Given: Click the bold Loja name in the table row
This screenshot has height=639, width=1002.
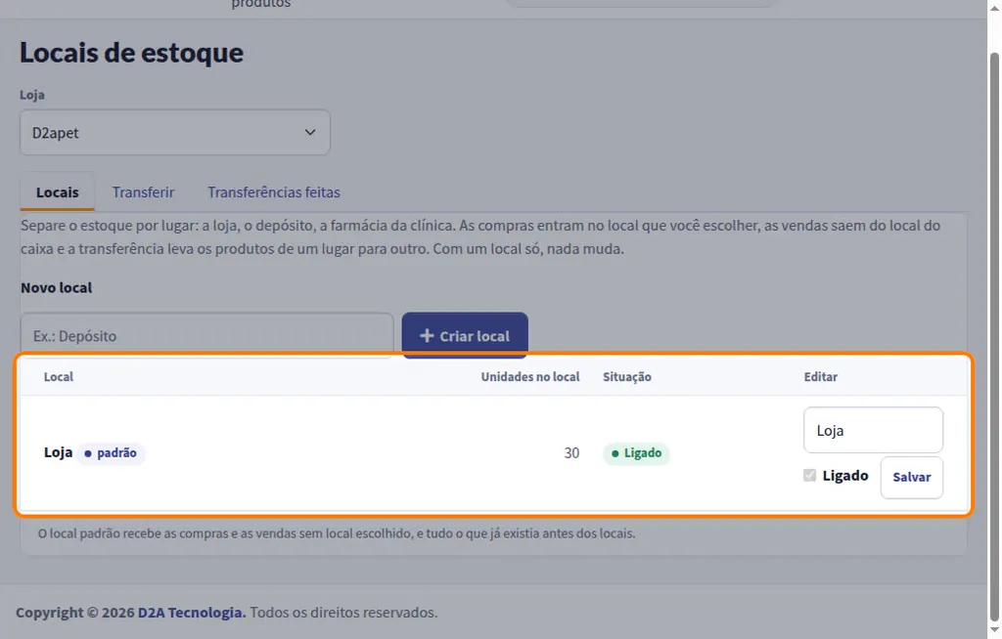Looking at the screenshot, I should point(58,452).
